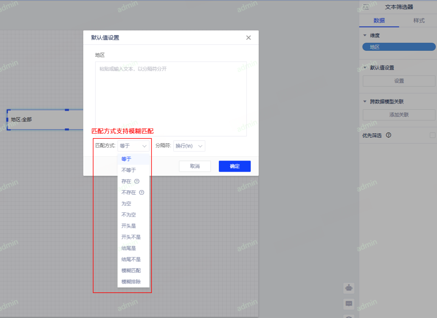The width and height of the screenshot is (437, 318).
Task: Open the chat message bubble icon
Action: (x=349, y=304)
